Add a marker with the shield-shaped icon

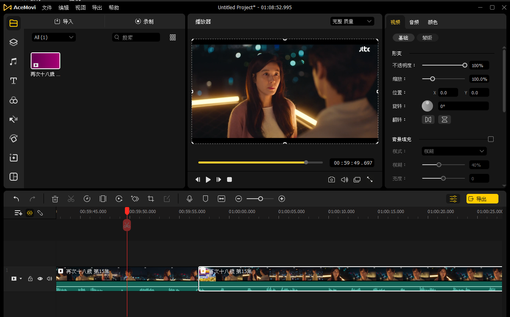pos(206,199)
